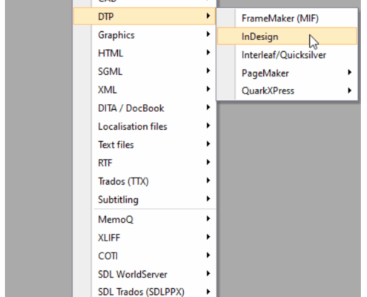Open the Text files entry
The image size is (367, 297).
click(145, 145)
